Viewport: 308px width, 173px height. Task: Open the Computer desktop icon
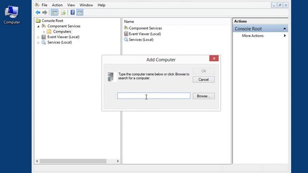click(12, 15)
